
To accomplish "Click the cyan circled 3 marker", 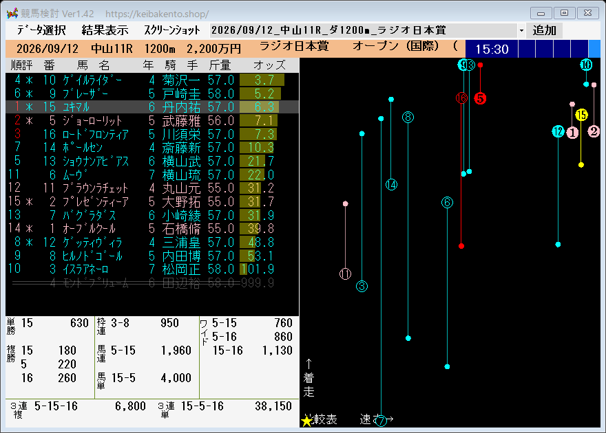I will pos(362,286).
